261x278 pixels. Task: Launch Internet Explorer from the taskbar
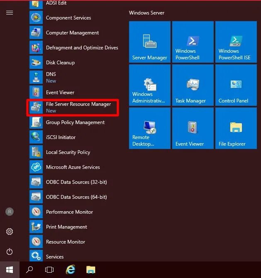tap(71, 270)
